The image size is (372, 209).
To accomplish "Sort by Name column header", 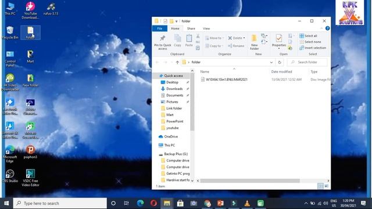I will 205,71.
